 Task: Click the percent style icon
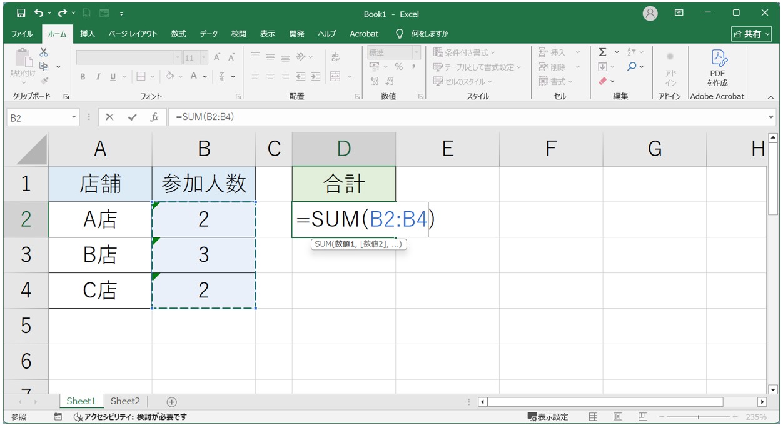[398, 67]
